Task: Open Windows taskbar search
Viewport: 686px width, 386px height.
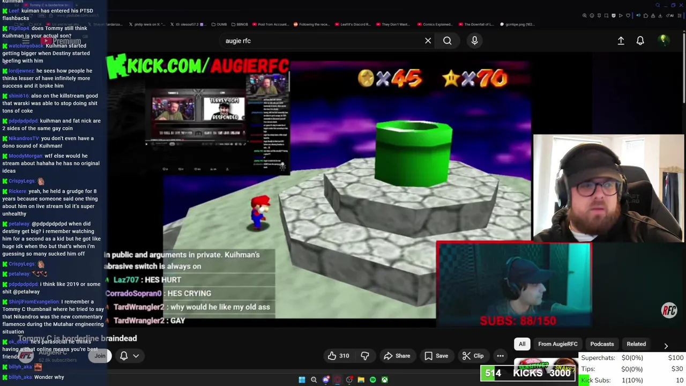Action: point(314,380)
